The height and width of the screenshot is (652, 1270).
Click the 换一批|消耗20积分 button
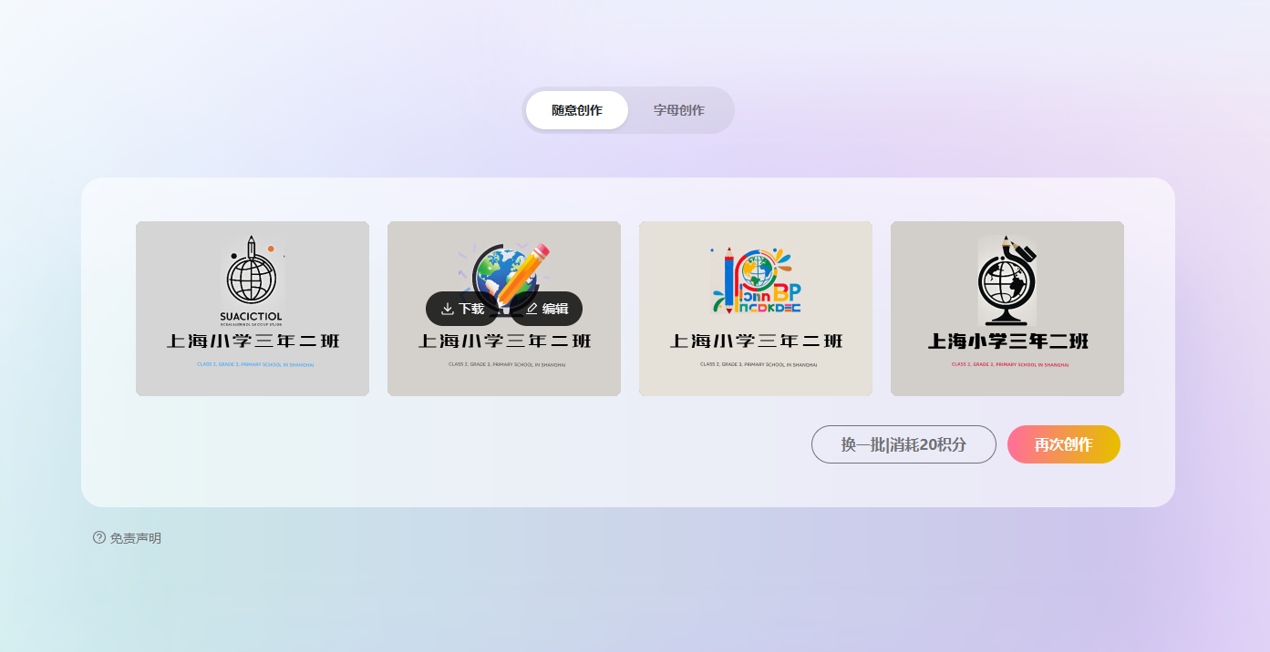(x=903, y=444)
